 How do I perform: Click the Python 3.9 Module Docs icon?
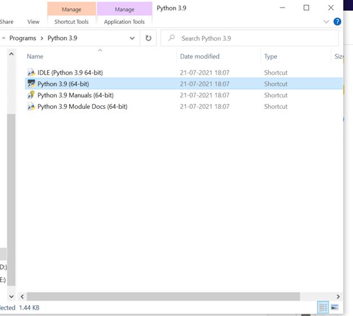(x=31, y=106)
